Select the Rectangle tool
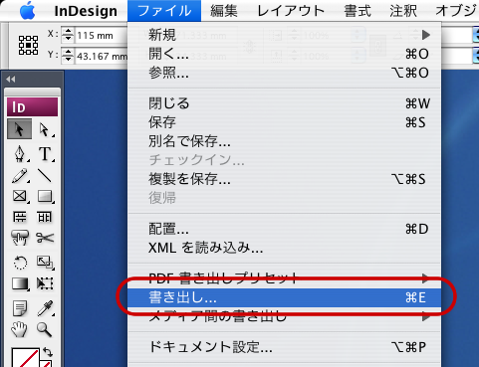Screen dimensions: 479x367 pos(45,196)
